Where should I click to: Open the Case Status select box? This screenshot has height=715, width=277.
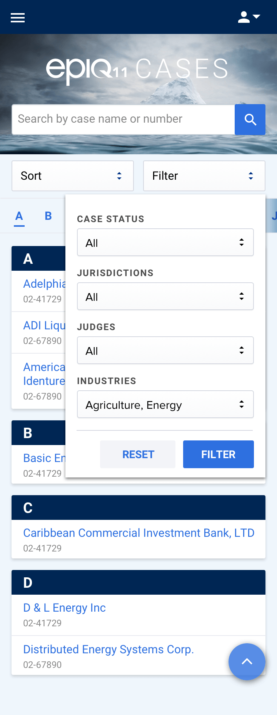[x=165, y=243]
